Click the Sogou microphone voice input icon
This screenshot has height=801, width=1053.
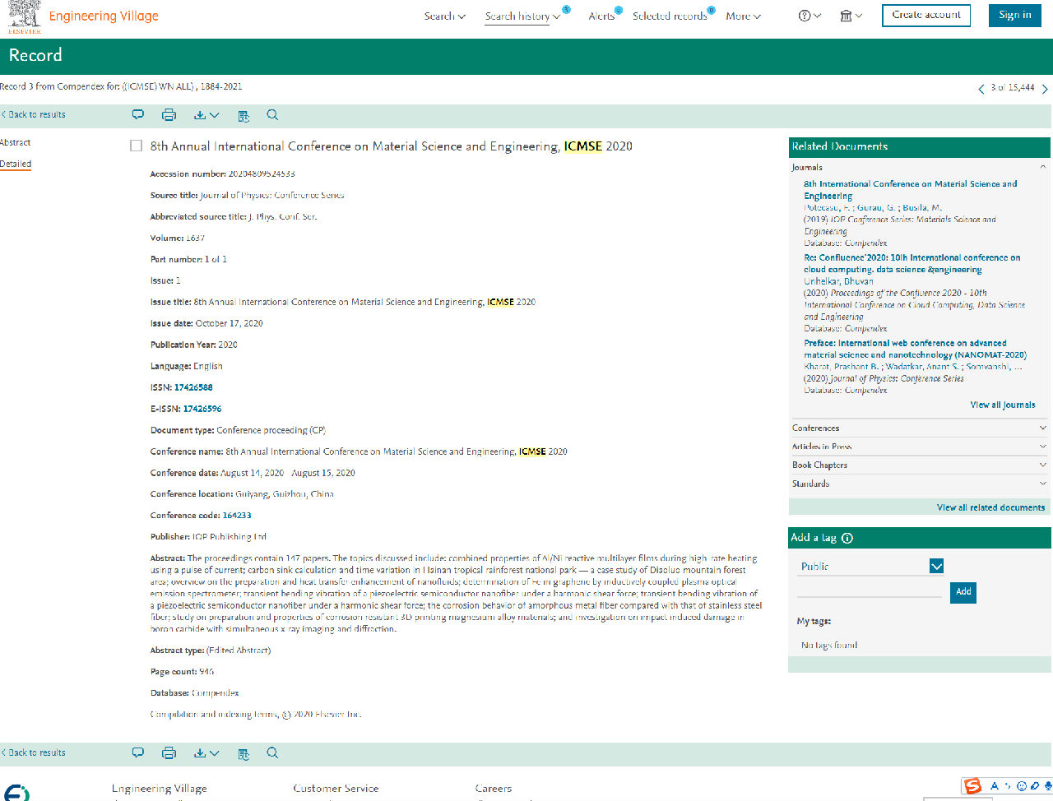coord(1047,786)
